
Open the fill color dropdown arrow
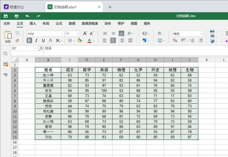pos(84,41)
